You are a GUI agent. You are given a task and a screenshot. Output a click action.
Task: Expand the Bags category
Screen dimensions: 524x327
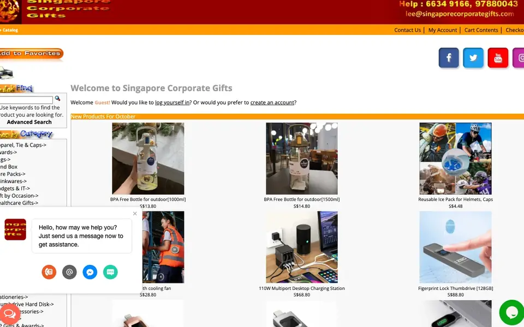(5, 160)
